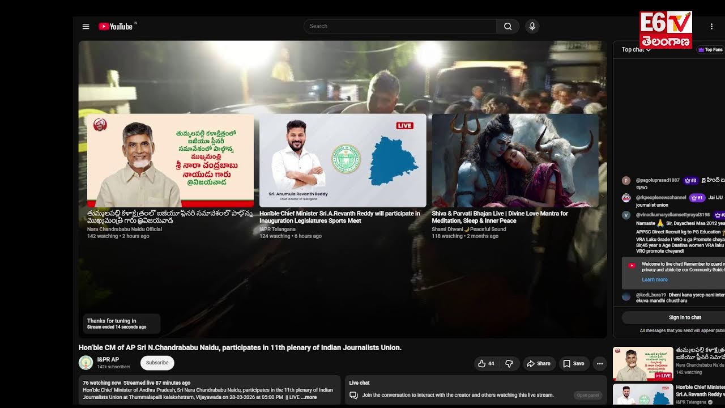Dislike the video with the thumbs-down icon

coord(509,363)
